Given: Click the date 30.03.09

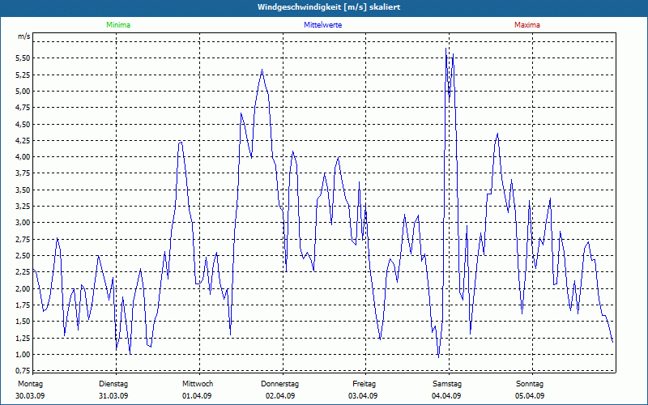Looking at the screenshot, I should pos(30,396).
